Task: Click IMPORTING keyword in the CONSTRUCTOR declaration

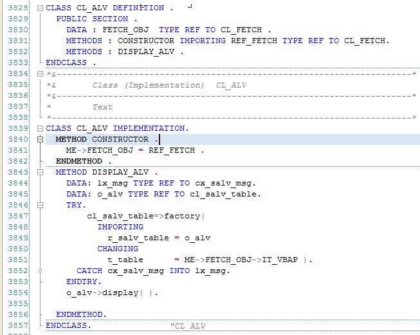Action: pyautogui.click(x=203, y=41)
